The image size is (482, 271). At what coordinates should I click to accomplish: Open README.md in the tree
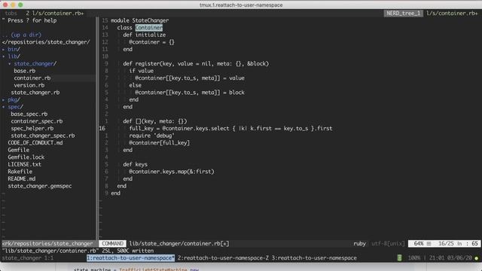point(22,179)
